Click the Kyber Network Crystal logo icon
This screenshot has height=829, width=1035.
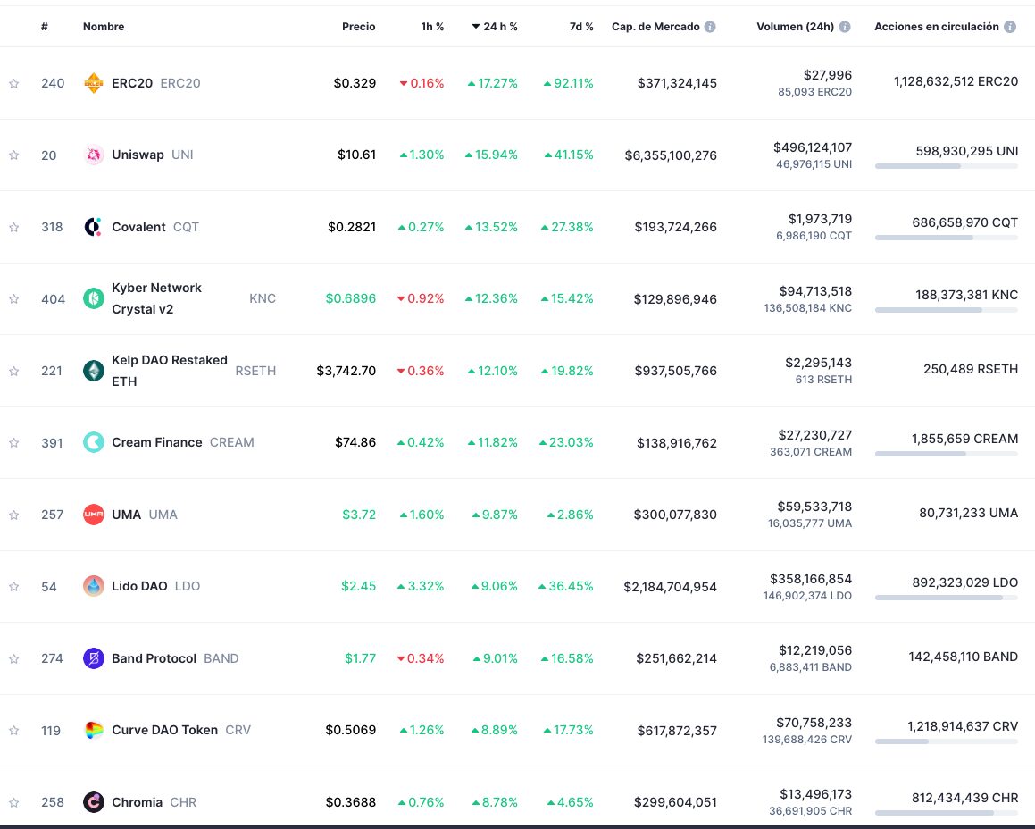coord(94,298)
